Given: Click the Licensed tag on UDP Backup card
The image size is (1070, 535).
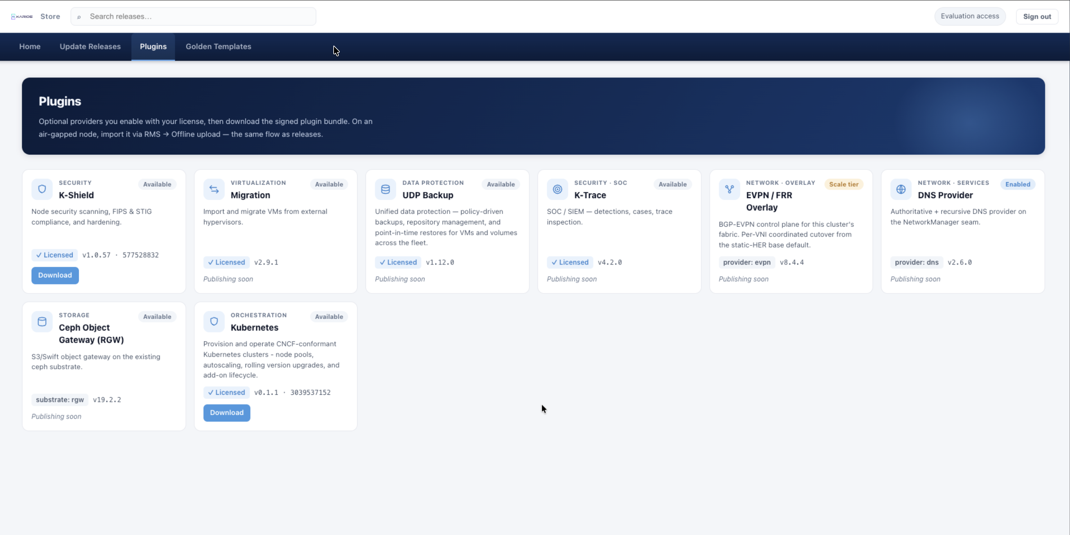Looking at the screenshot, I should click(x=398, y=263).
